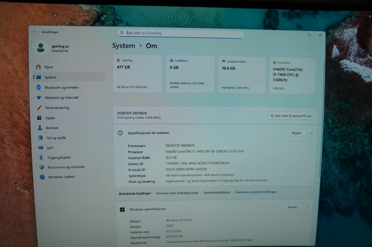The height and width of the screenshot is (247, 372).
Task: Click the Grafikkort card icon
Action: coord(172,61)
